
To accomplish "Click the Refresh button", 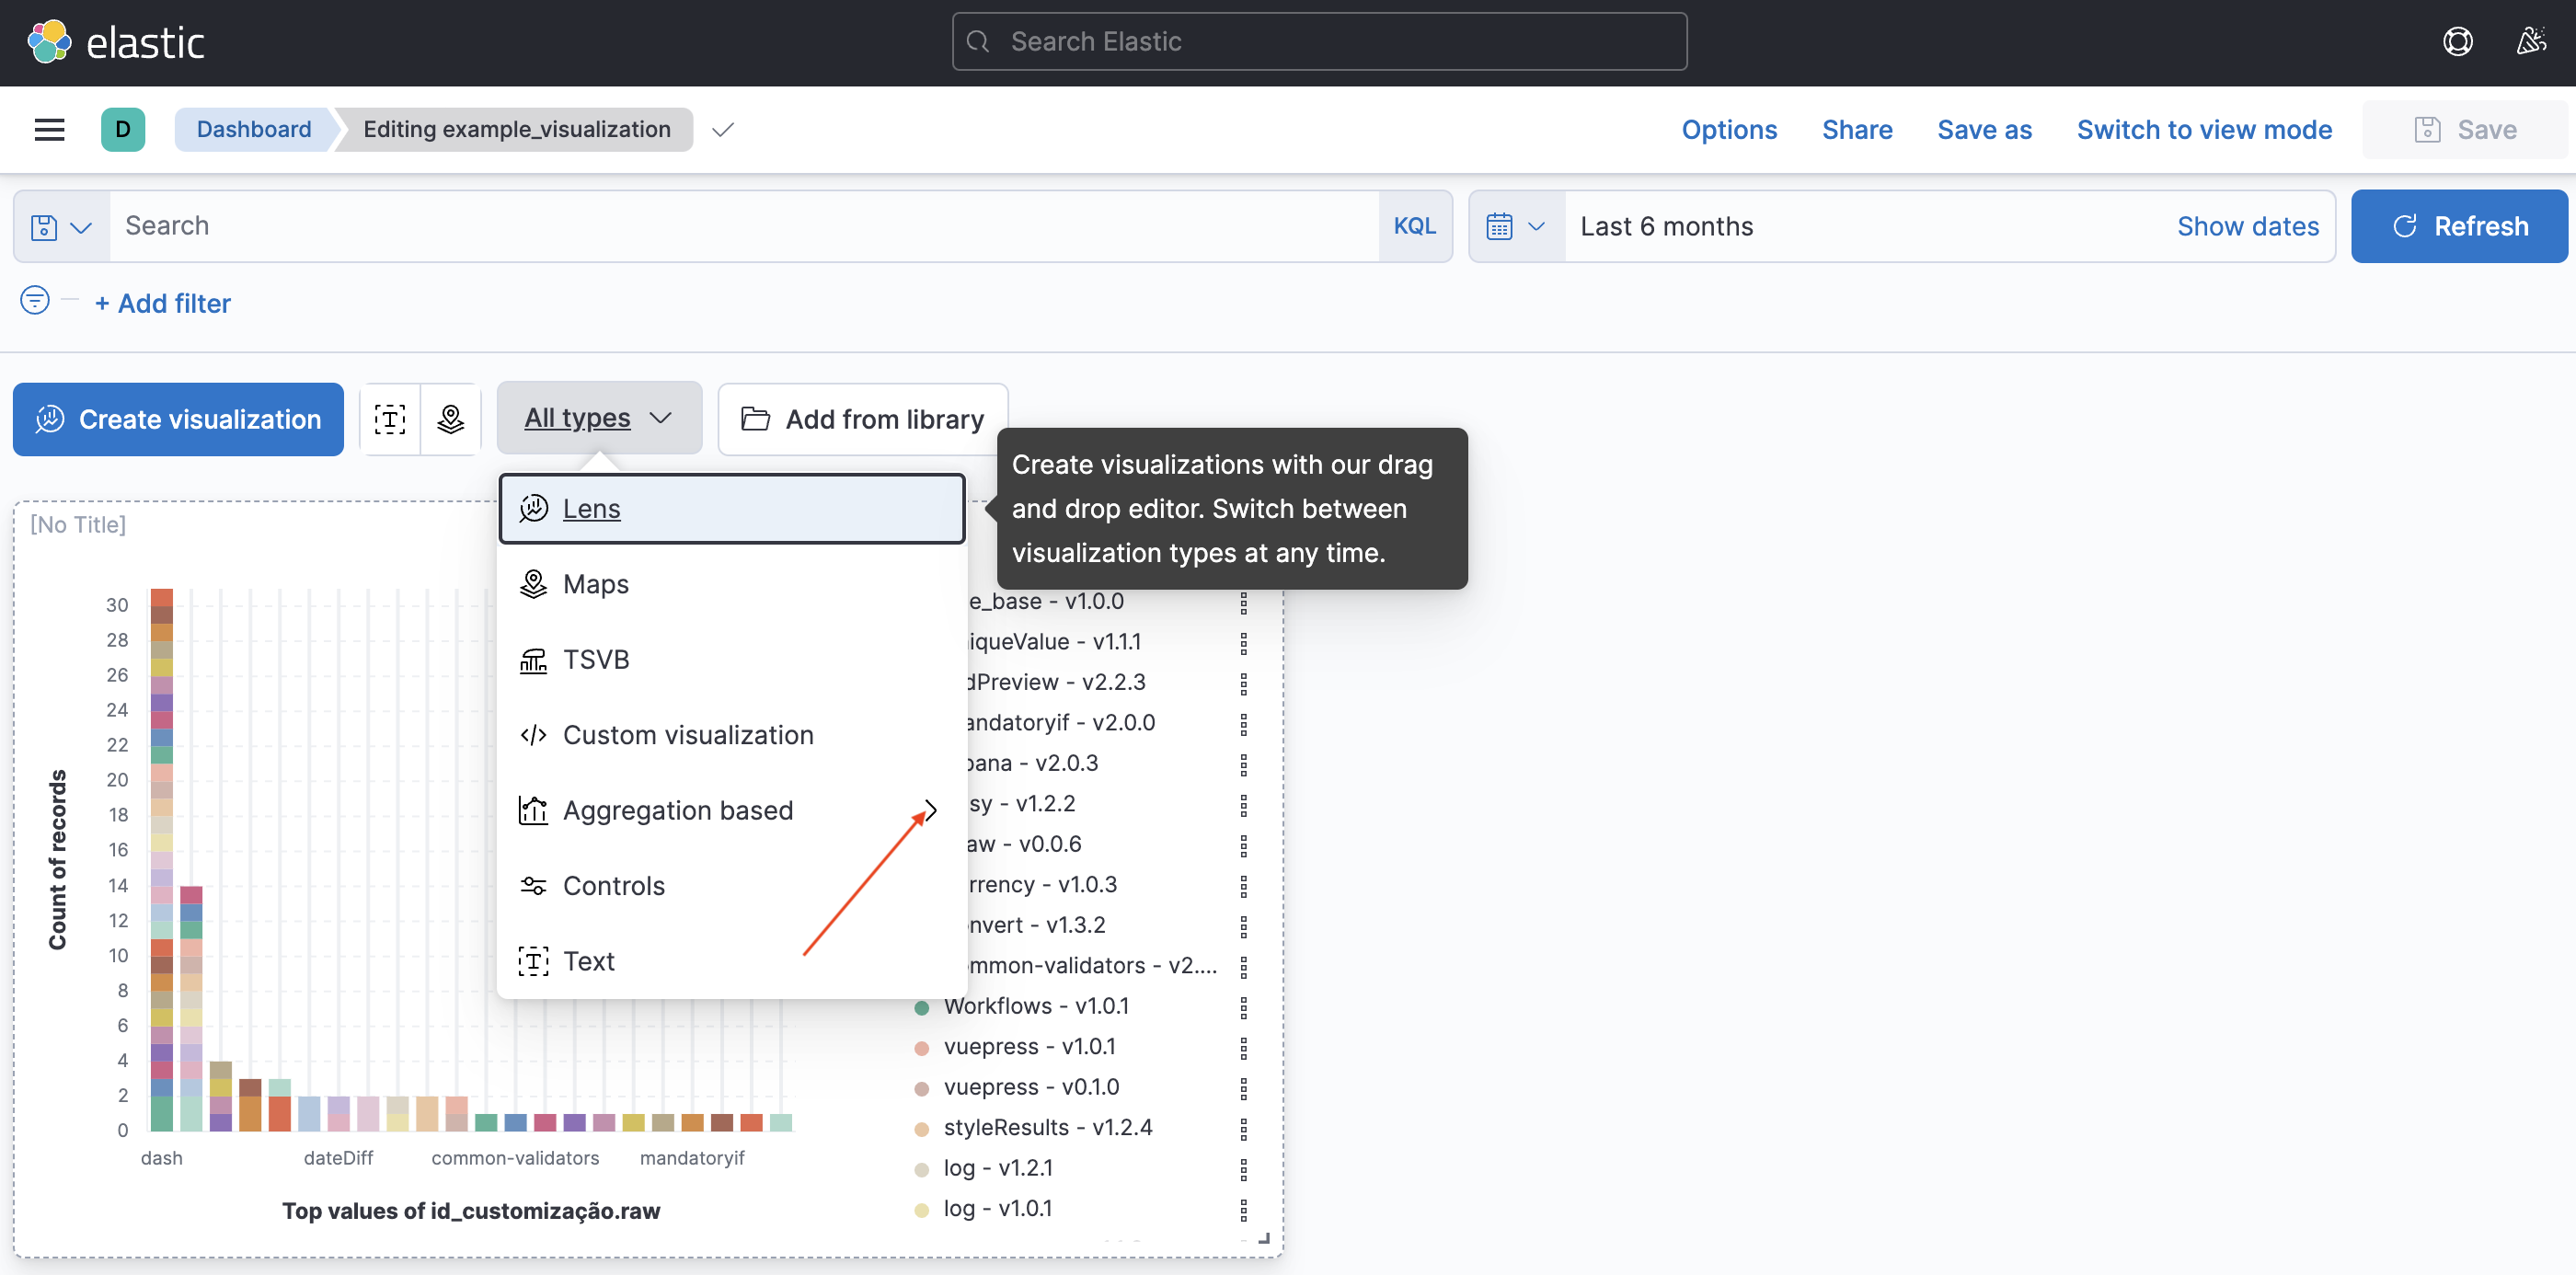I will pos(2459,226).
